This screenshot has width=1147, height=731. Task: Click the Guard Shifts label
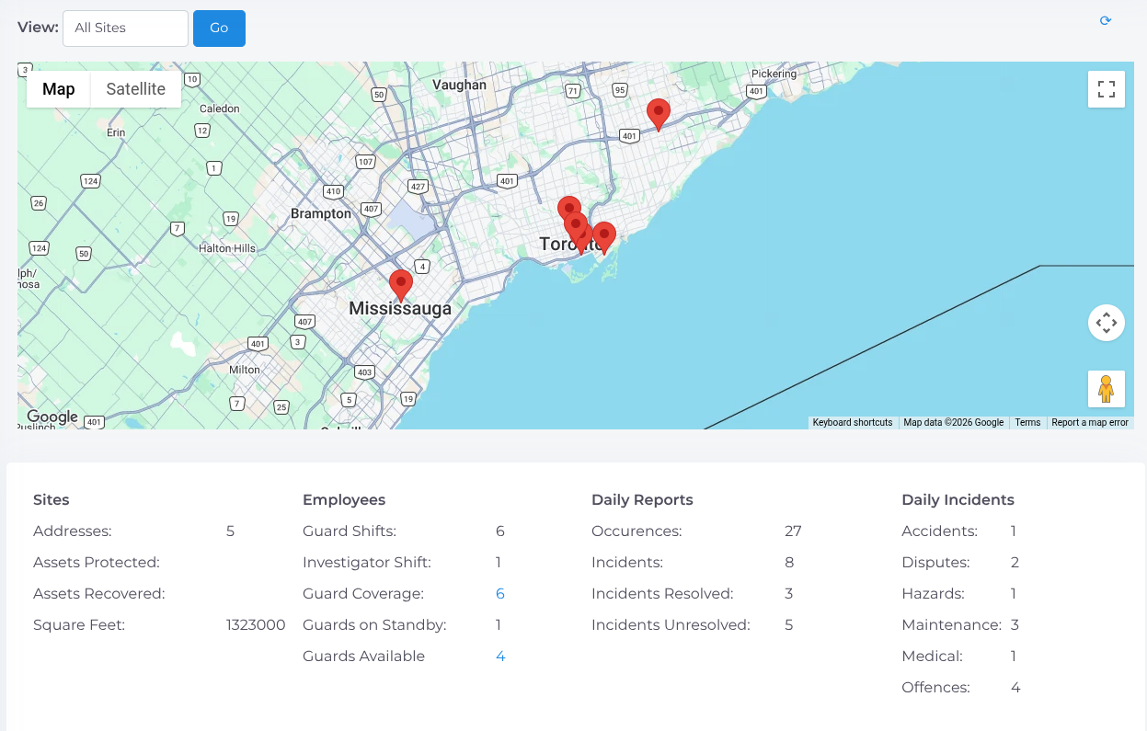(350, 531)
